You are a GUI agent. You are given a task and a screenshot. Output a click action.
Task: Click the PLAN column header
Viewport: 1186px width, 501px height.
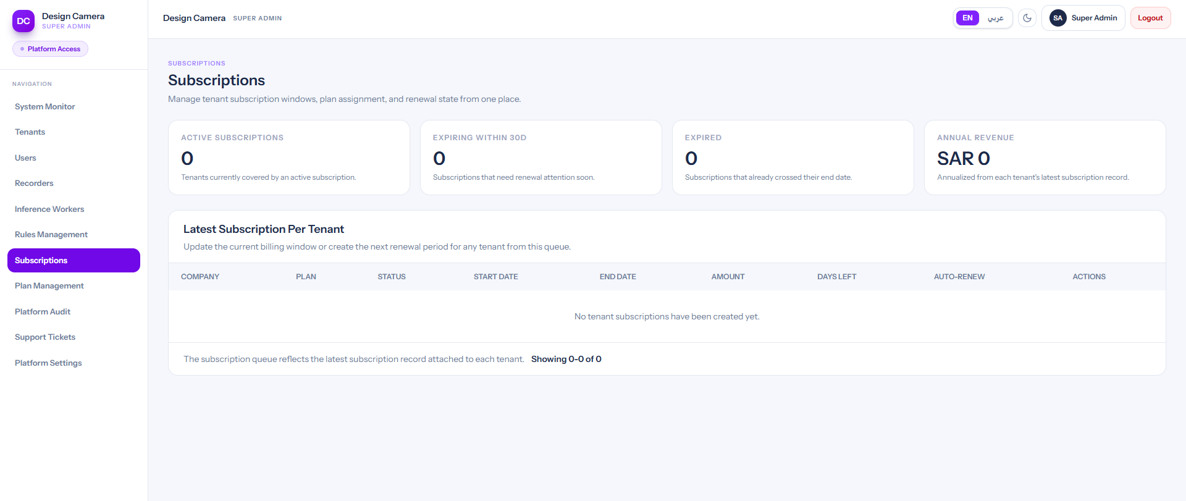306,277
